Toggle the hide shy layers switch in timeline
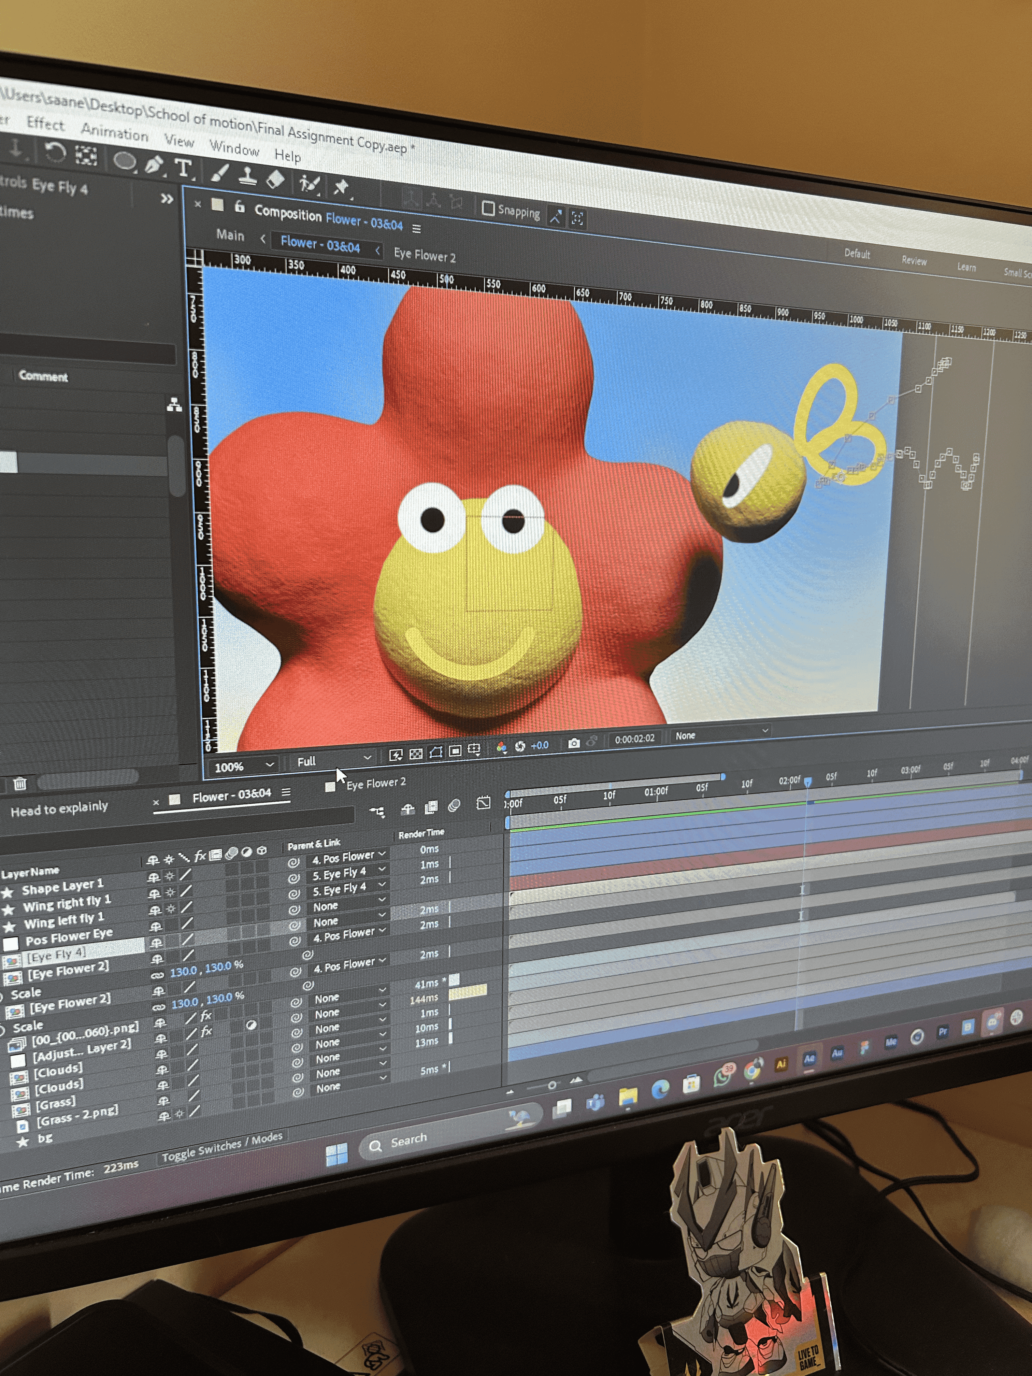Screen dimensions: 1032x1376 coord(408,809)
